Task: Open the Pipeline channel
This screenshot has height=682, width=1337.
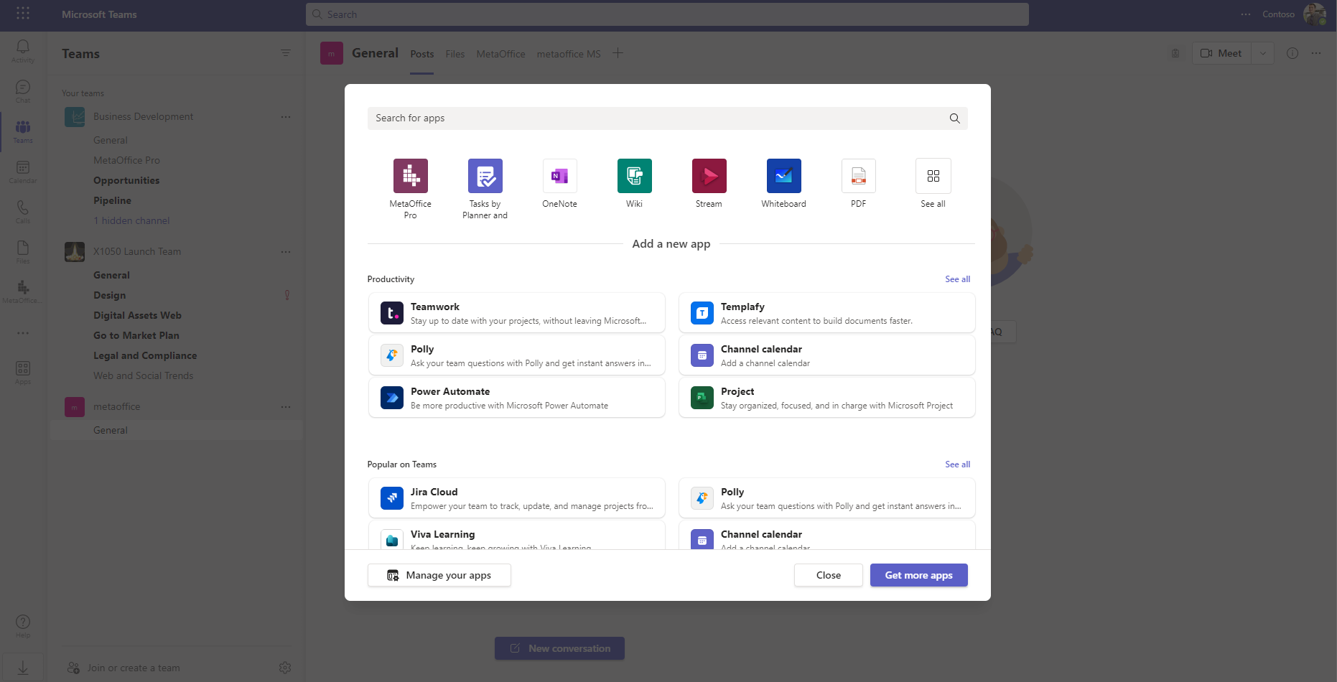Action: coord(112,200)
